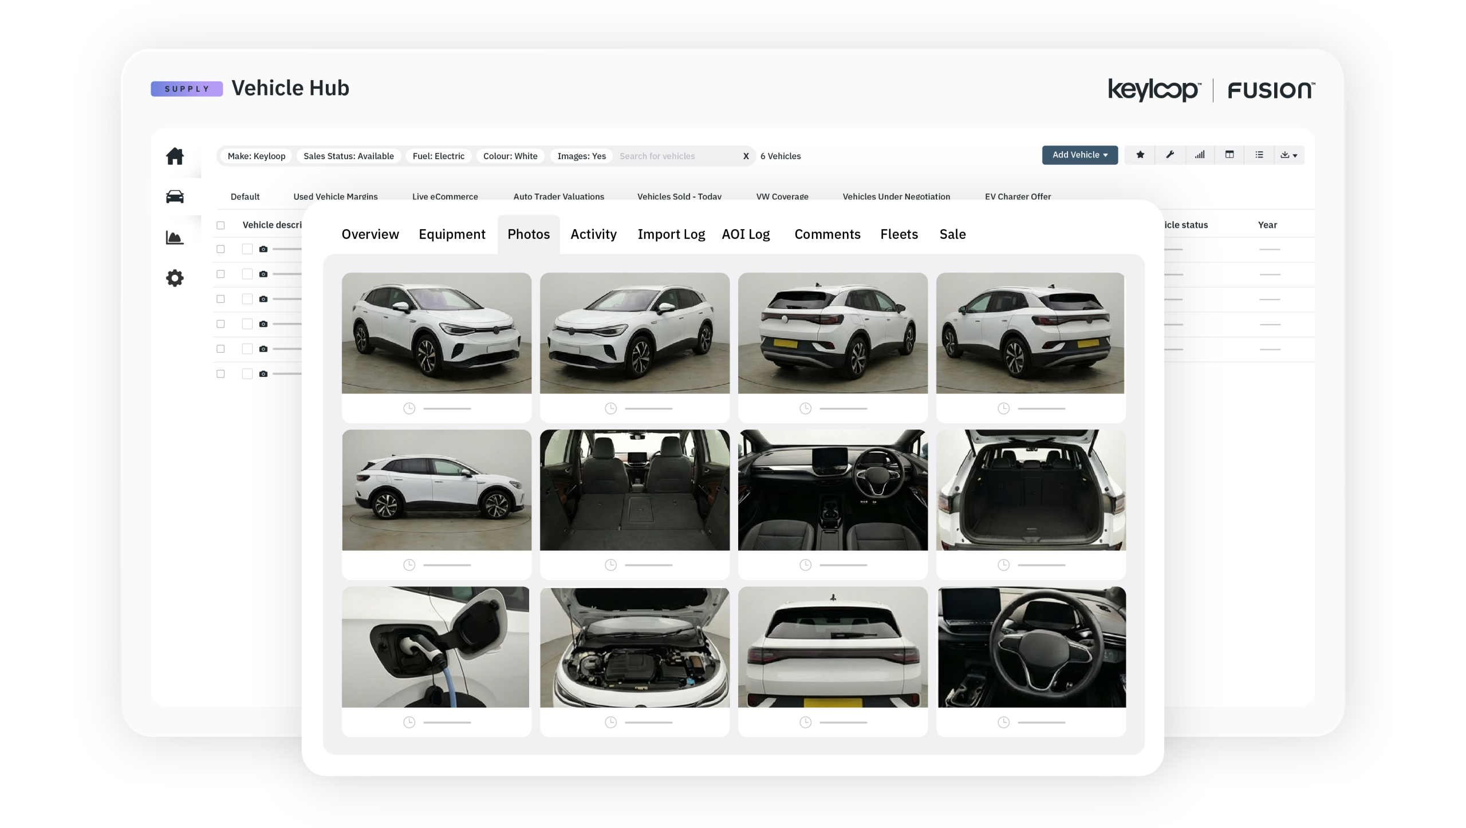Select the Default view tab
The image size is (1466, 828).
pyautogui.click(x=245, y=196)
